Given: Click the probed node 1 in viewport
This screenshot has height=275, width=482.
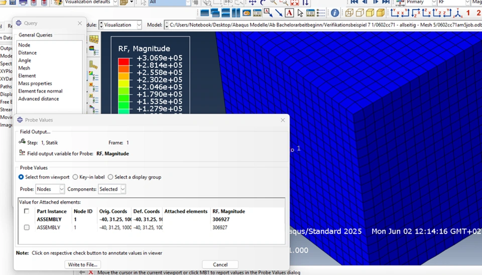Looking at the screenshot, I should tap(292, 150).
